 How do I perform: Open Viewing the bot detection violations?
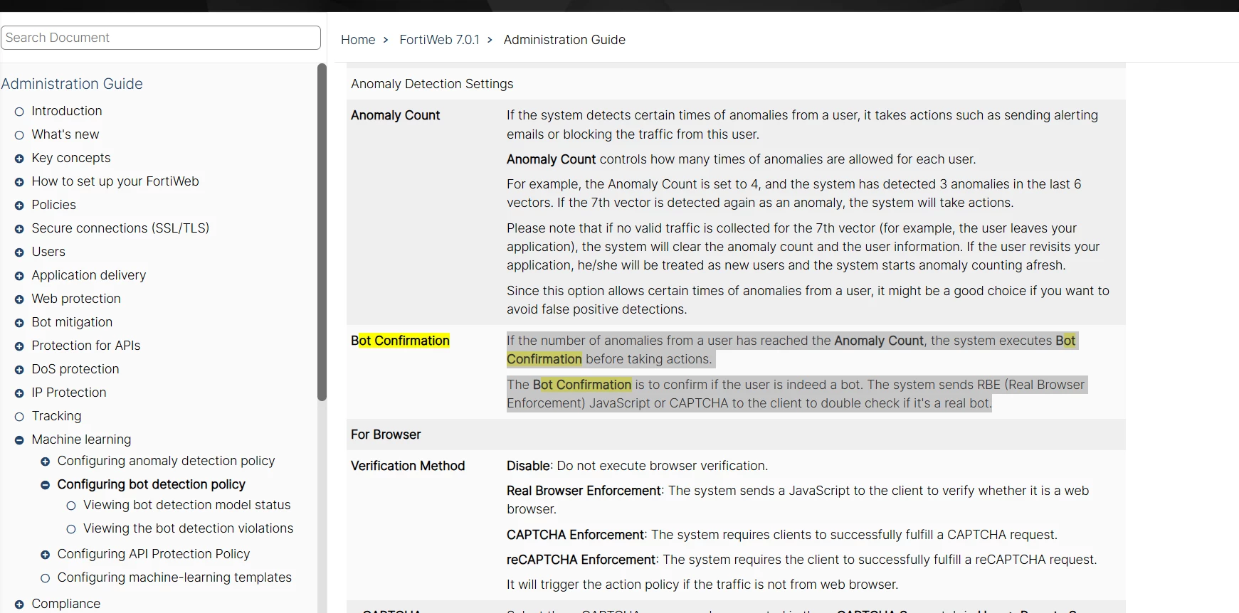tap(188, 528)
